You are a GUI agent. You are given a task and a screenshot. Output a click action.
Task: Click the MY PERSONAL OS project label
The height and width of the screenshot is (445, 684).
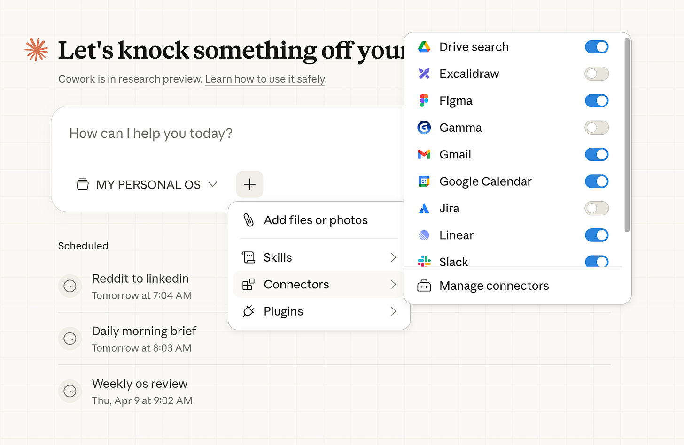[x=148, y=185]
